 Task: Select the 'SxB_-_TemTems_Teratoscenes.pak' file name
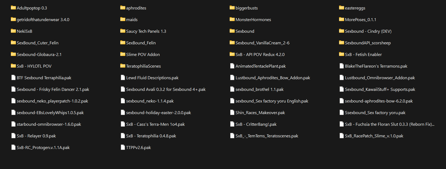267,136
